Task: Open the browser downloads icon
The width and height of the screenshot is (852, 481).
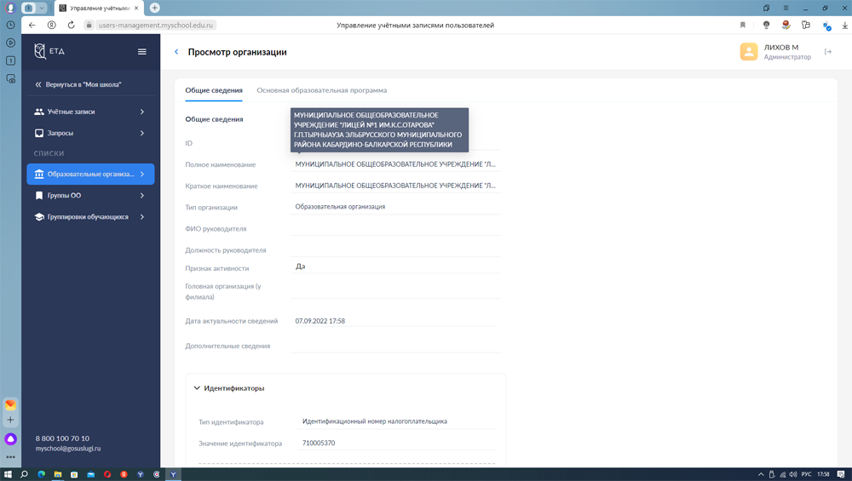Action: coord(844,26)
